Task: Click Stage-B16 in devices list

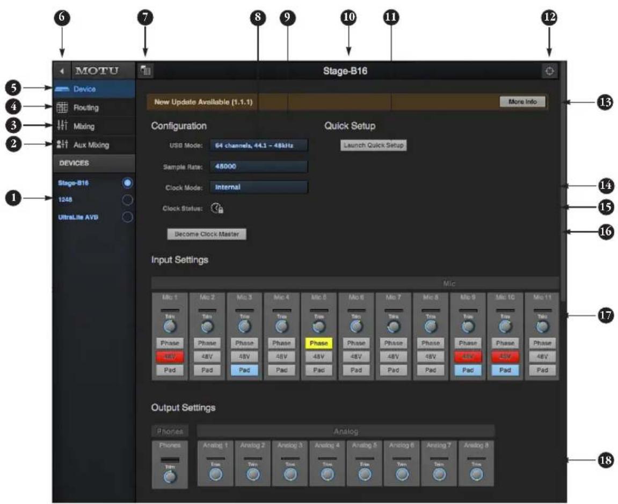Action: tap(74, 183)
